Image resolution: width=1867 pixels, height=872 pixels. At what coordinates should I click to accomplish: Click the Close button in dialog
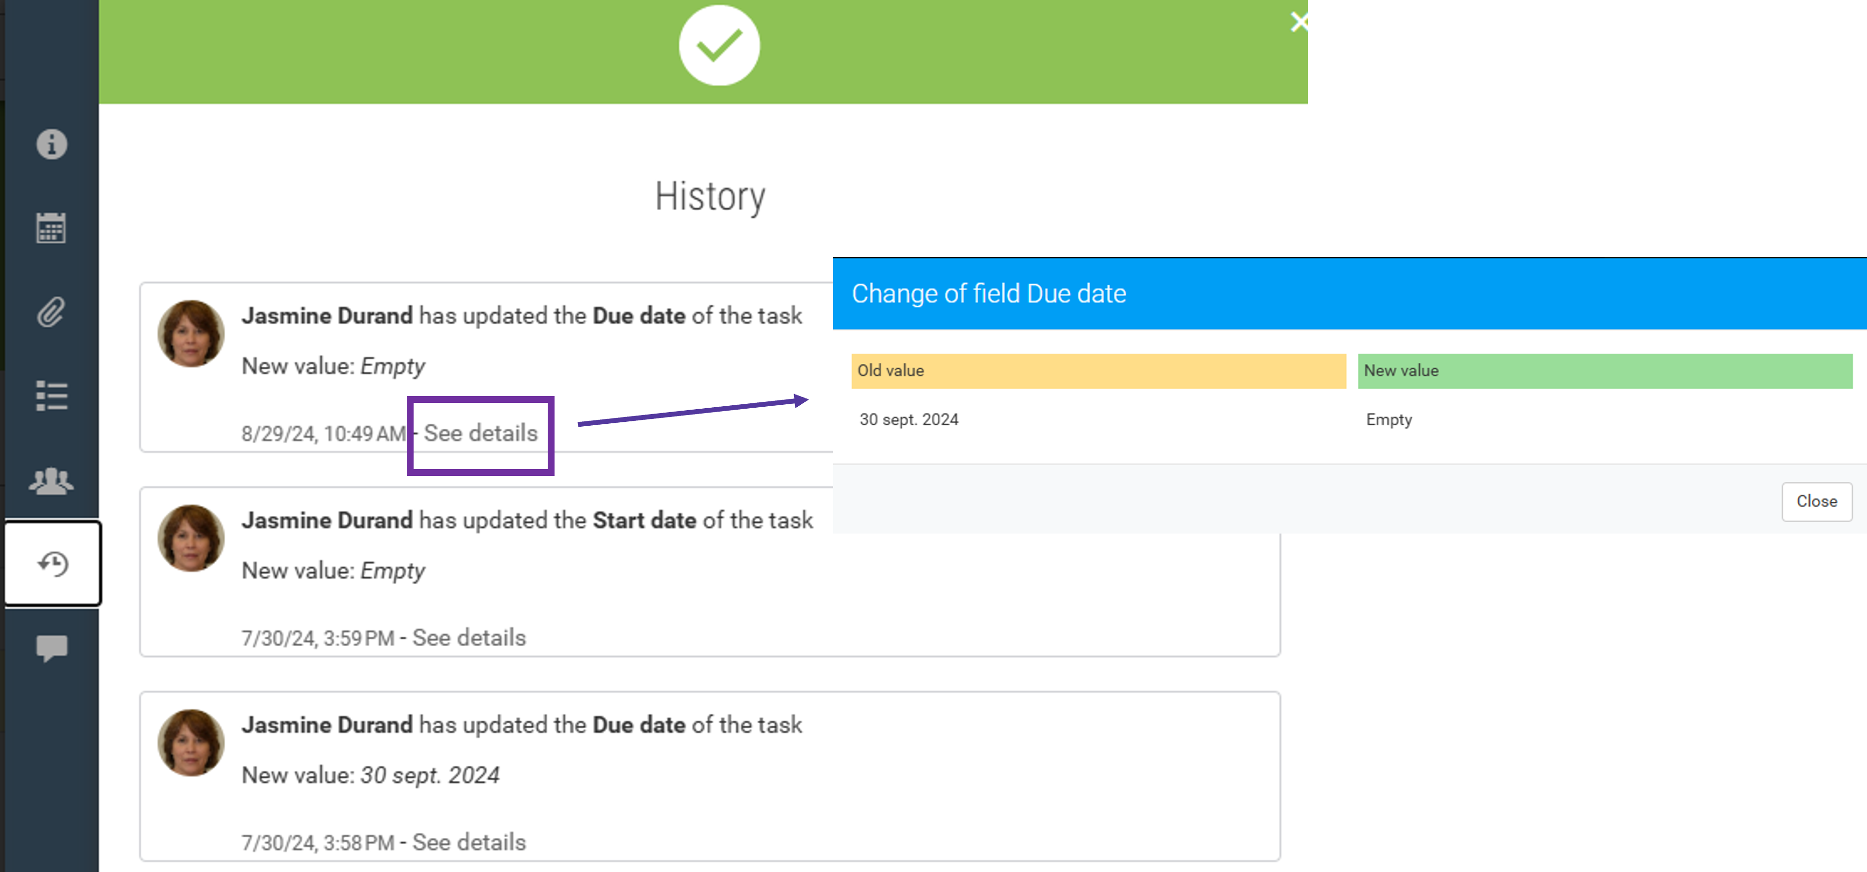(x=1816, y=501)
